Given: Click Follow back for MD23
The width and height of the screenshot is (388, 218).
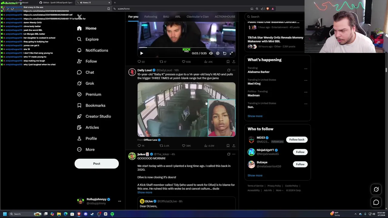Looking at the screenshot, I should pyautogui.click(x=297, y=140).
